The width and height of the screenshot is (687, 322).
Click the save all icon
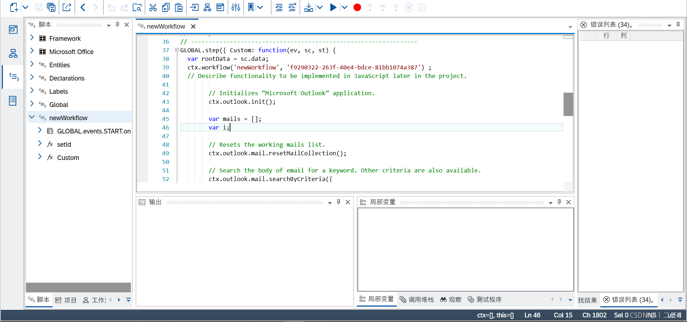51,7
